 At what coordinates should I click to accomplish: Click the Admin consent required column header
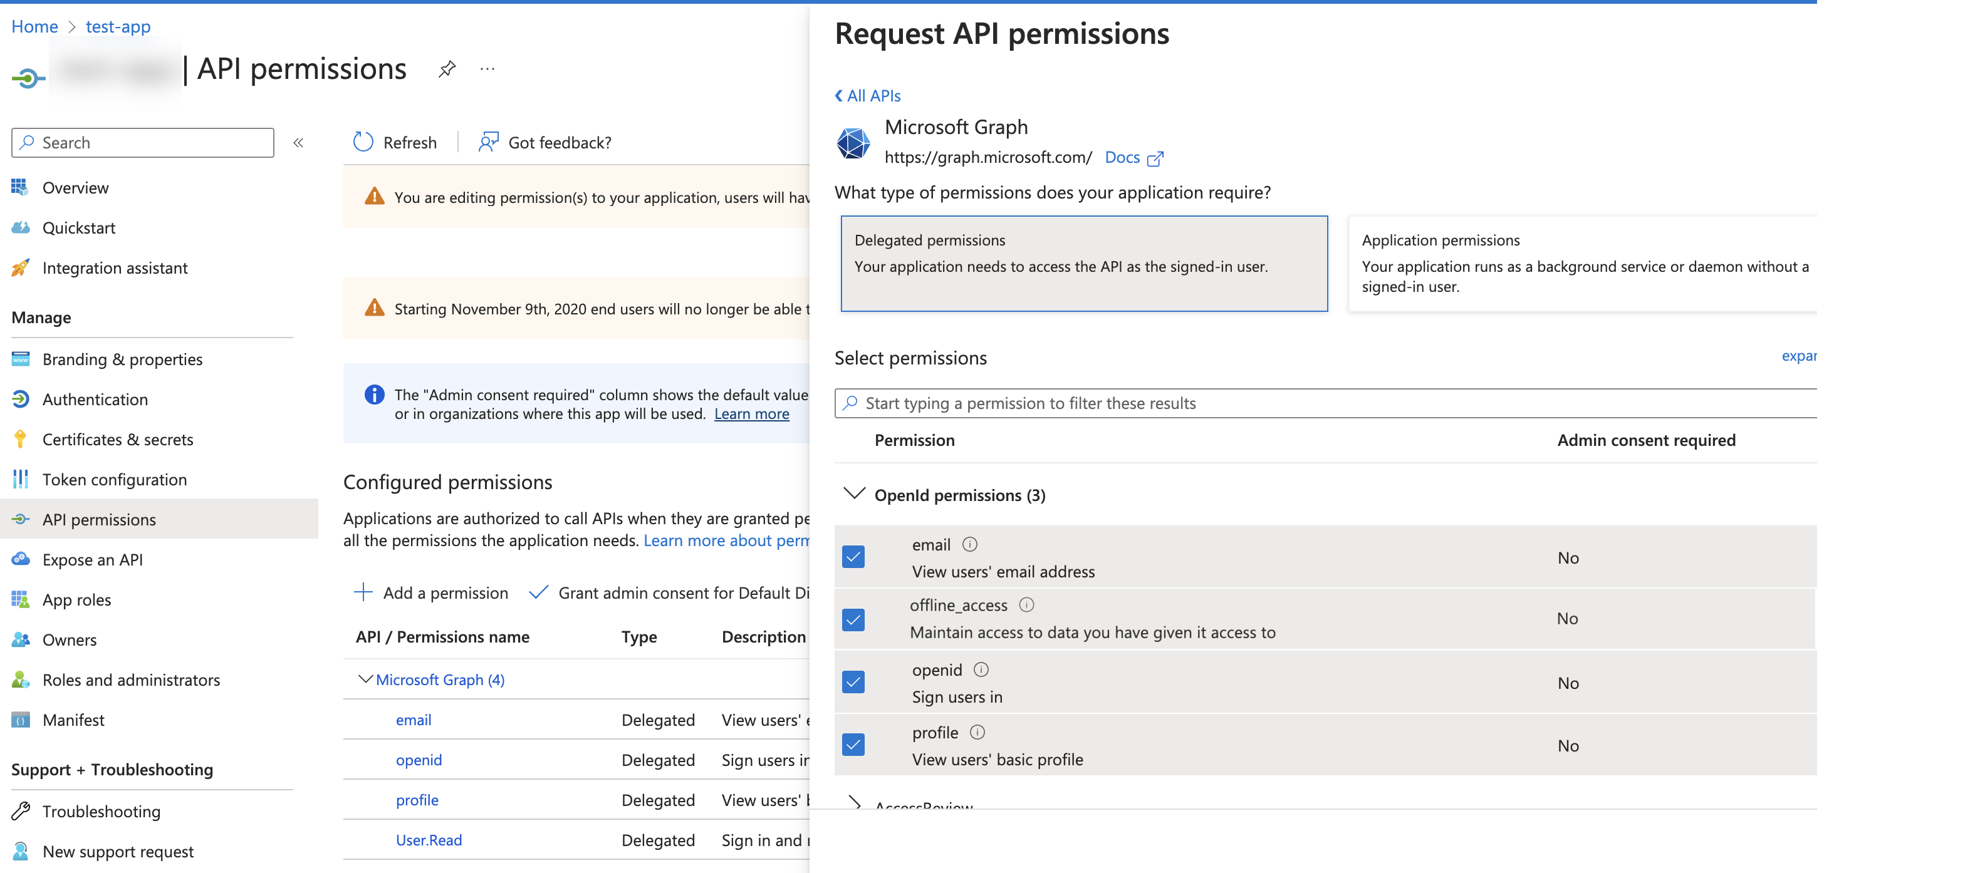pyautogui.click(x=1645, y=440)
